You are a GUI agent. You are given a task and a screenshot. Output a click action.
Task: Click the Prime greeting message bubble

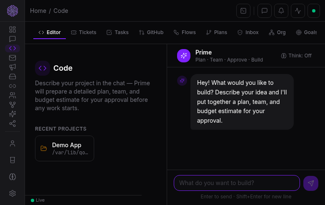(x=242, y=102)
